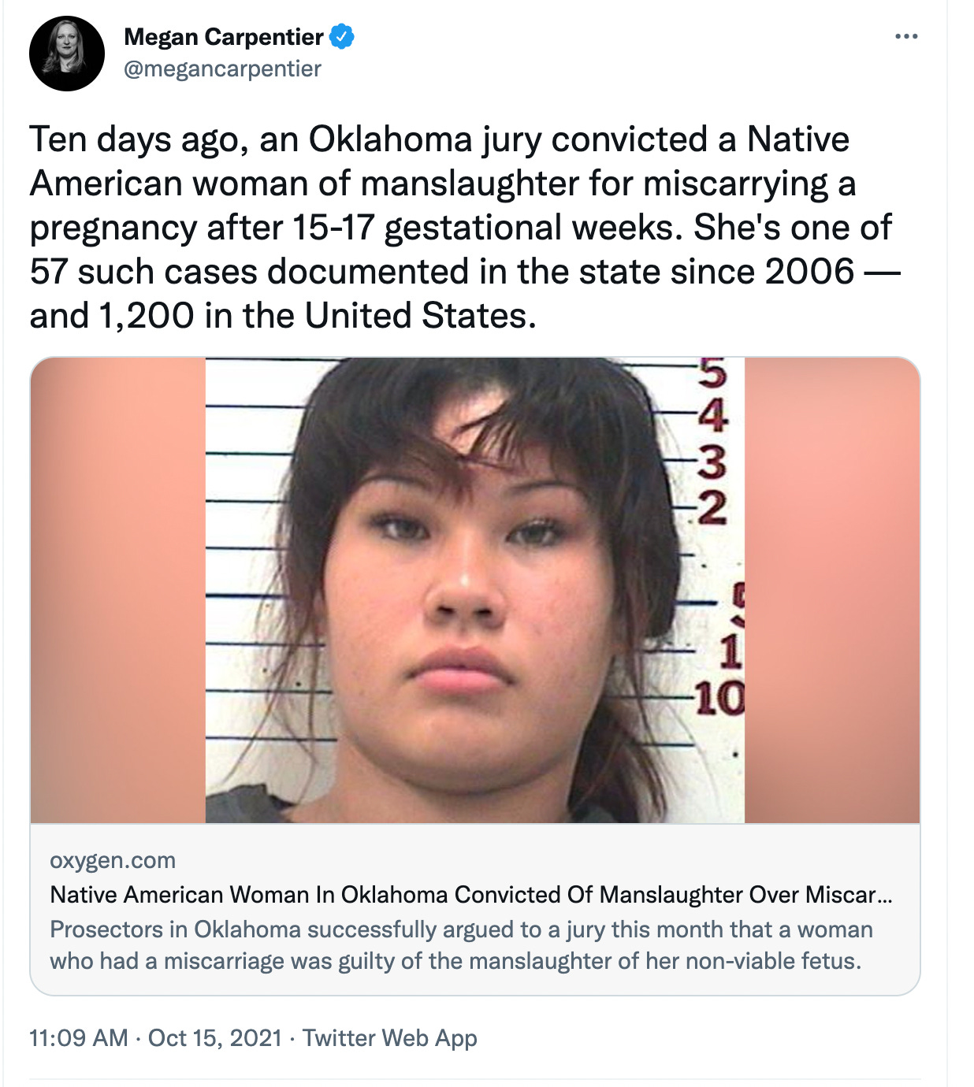Click the tweet's first line 'Ten days ago'
The image size is (974, 1087).
(x=439, y=140)
